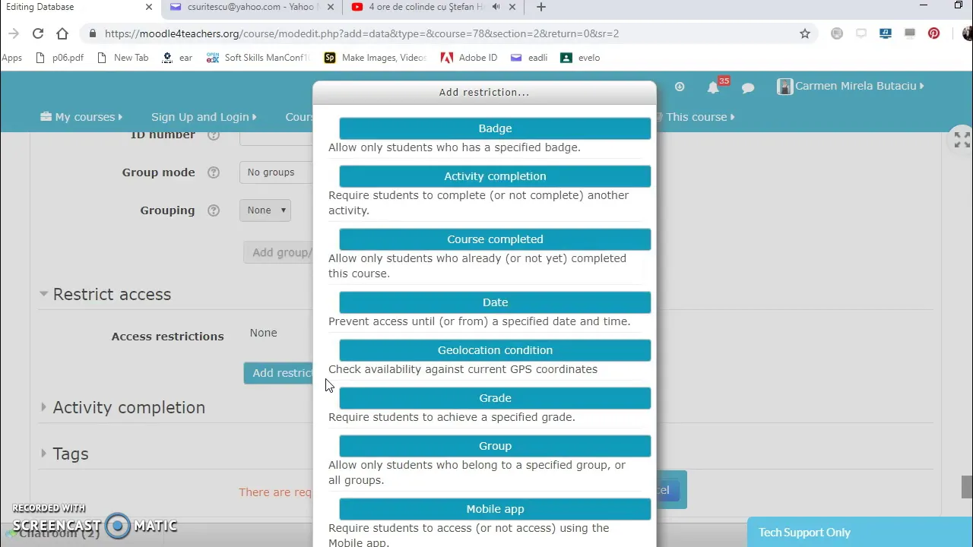Click the user avatar picture
This screenshot has height=547, width=973.
coord(785,87)
